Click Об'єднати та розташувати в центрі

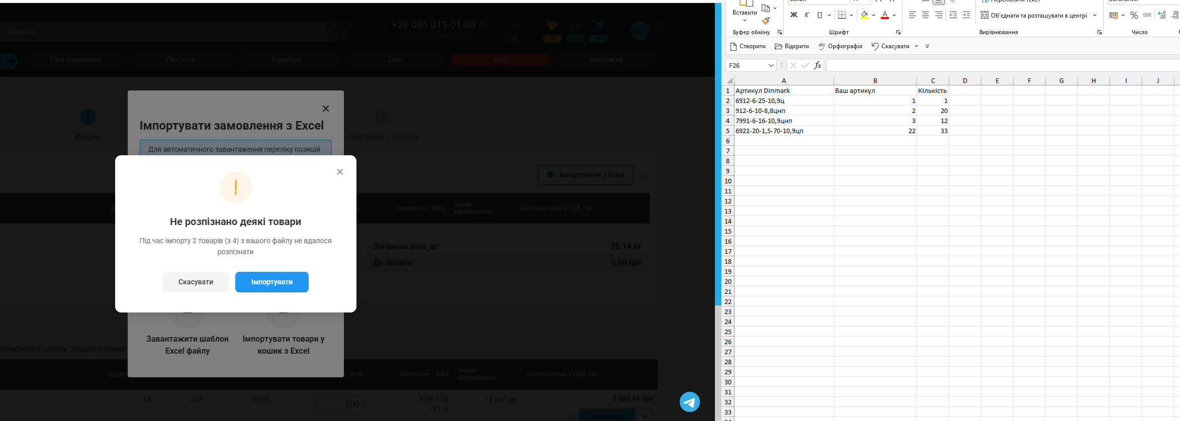pos(1034,16)
